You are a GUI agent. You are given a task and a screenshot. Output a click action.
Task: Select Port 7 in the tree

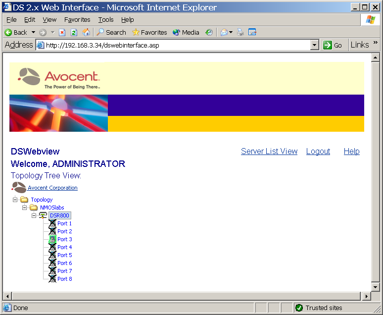[64, 271]
